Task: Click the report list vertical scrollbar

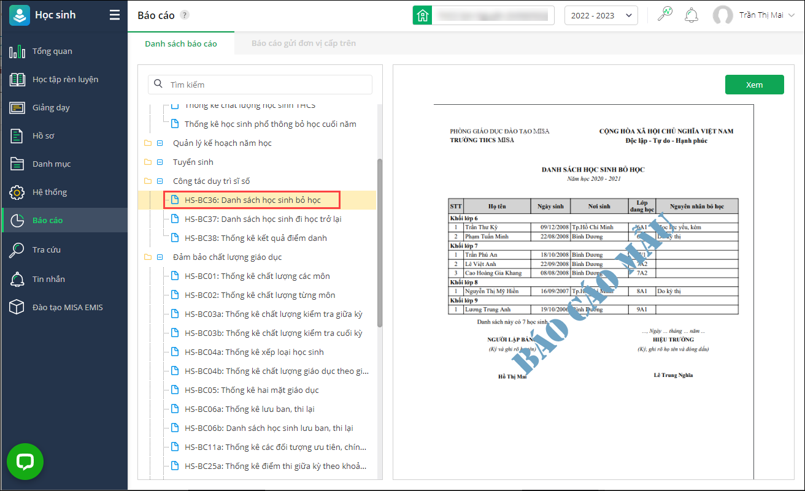Action: coord(380,242)
